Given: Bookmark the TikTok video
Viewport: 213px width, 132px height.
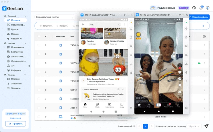Looking at the screenshot, I should click(x=180, y=85).
